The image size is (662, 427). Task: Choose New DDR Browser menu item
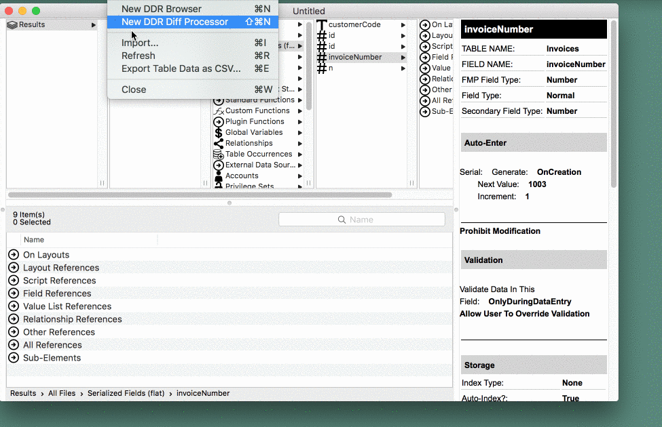coord(193,9)
